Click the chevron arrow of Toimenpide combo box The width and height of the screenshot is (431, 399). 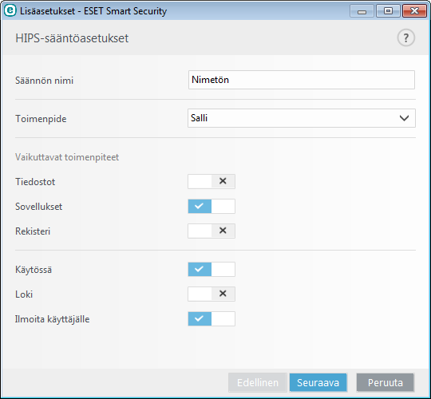[x=404, y=118]
